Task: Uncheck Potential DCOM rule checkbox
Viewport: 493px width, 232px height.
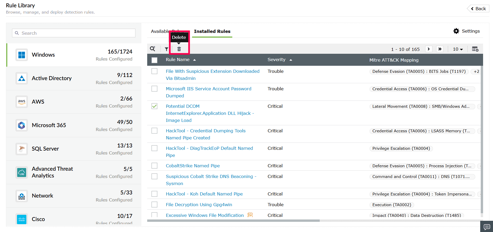Action: (155, 106)
